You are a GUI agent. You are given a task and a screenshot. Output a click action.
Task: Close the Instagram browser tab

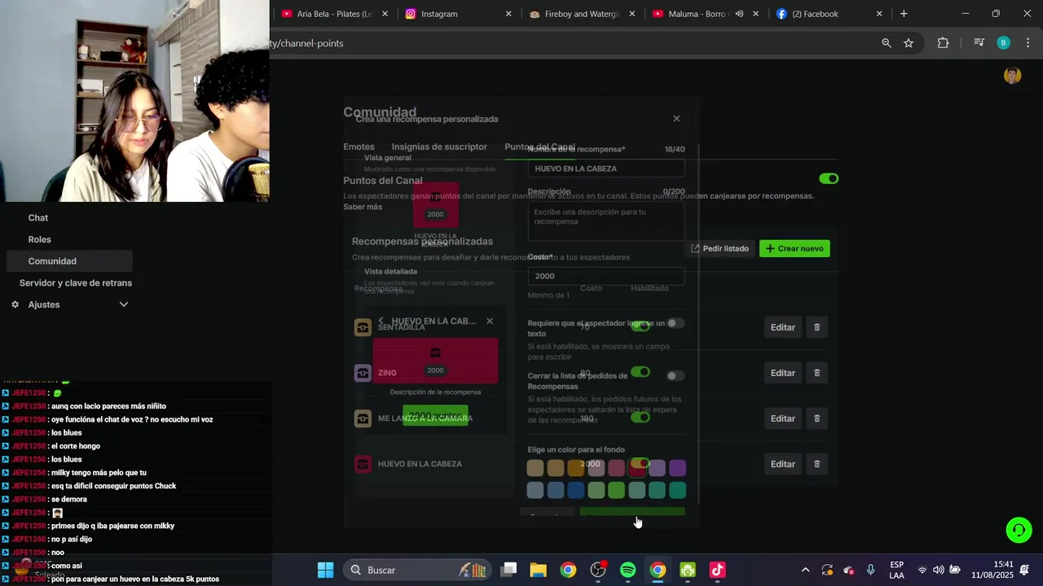pyautogui.click(x=508, y=14)
